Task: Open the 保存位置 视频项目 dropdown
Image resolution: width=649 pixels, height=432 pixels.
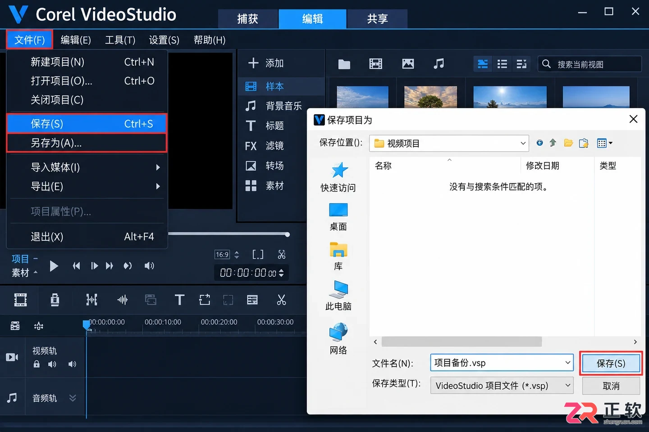Action: tap(449, 143)
